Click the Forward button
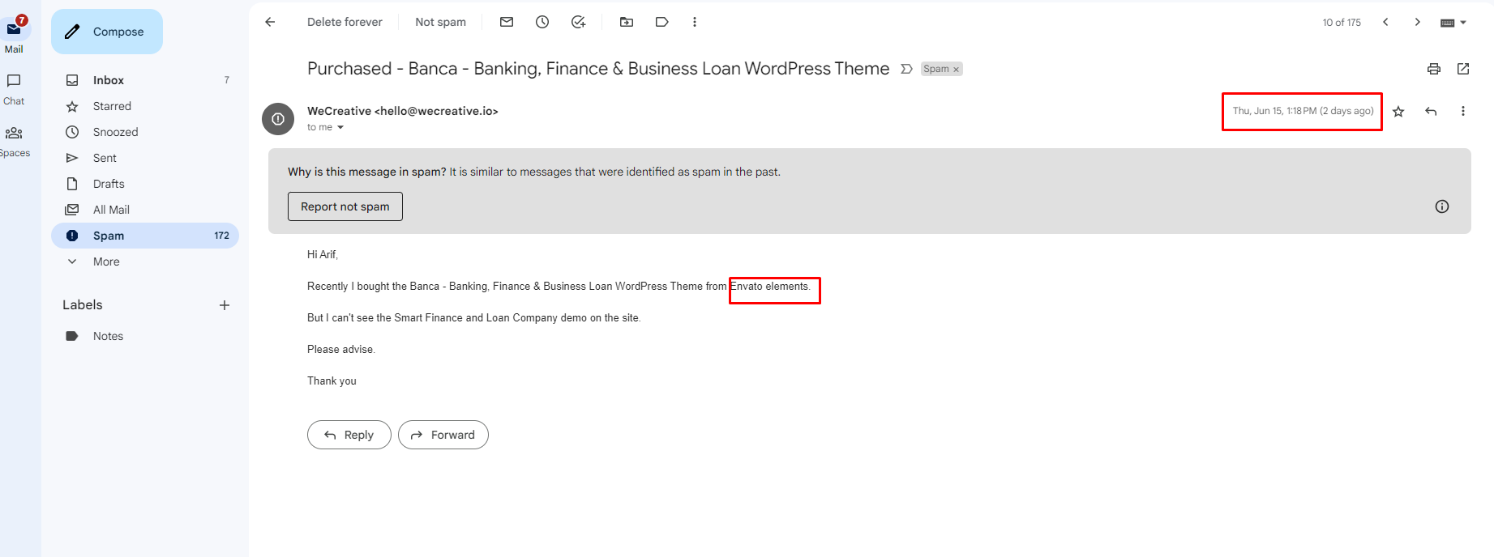The height and width of the screenshot is (557, 1494). tap(443, 435)
